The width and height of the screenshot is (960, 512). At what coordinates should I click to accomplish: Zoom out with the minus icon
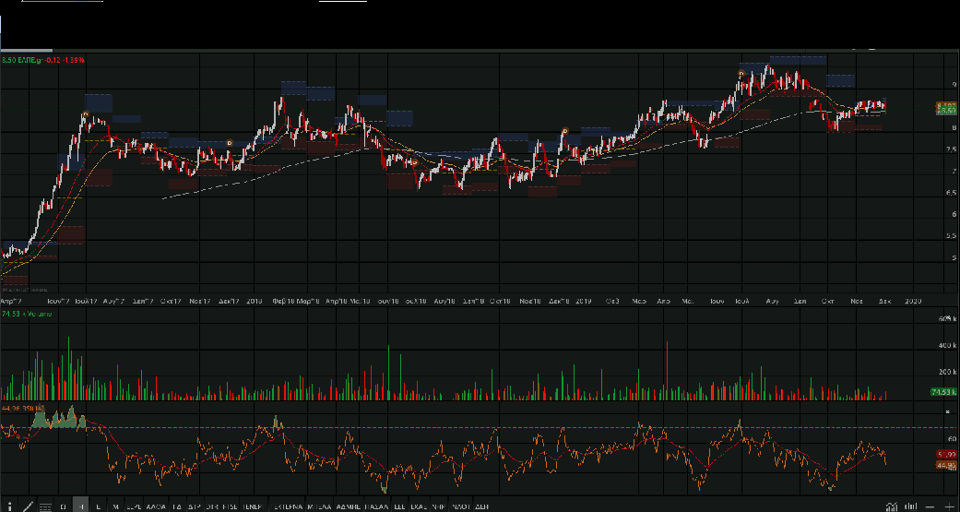(931, 506)
